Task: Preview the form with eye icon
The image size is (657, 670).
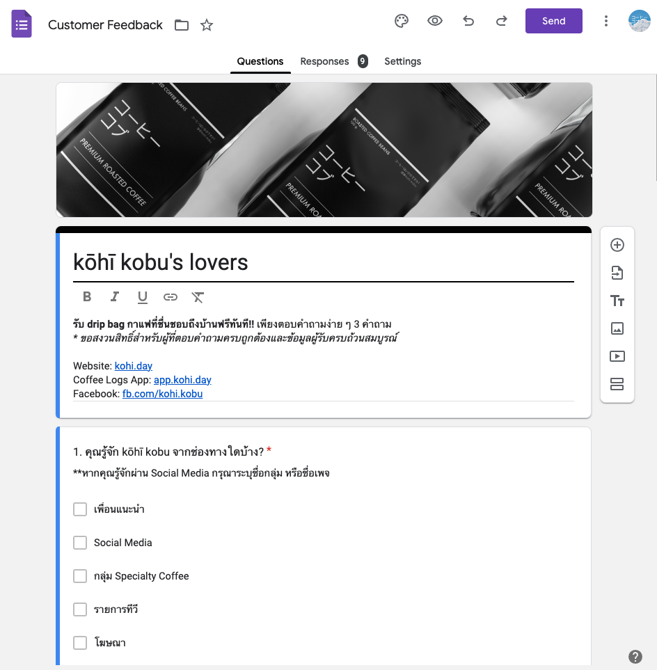Action: click(435, 21)
